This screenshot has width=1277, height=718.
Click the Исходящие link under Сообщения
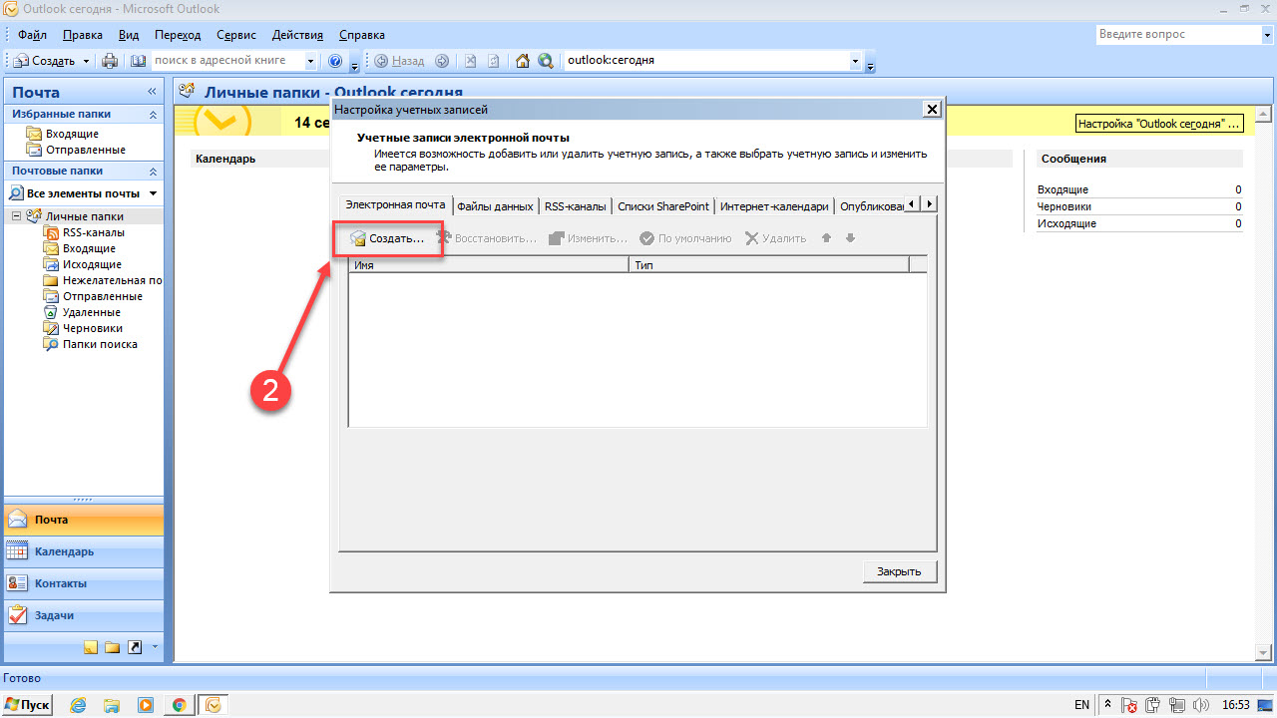(1066, 223)
